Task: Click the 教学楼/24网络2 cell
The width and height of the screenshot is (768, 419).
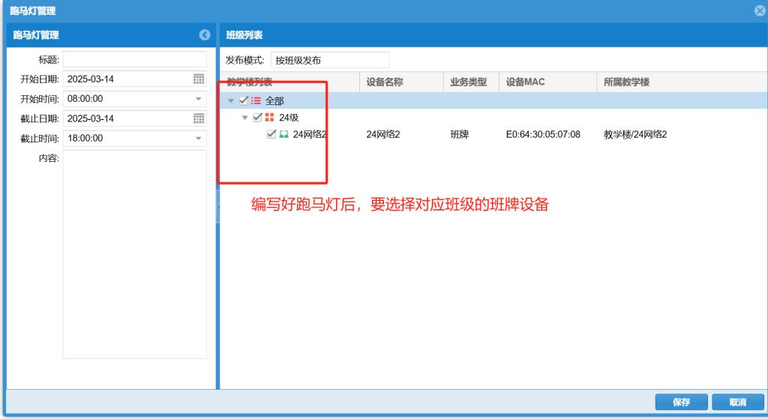Action: coord(635,134)
